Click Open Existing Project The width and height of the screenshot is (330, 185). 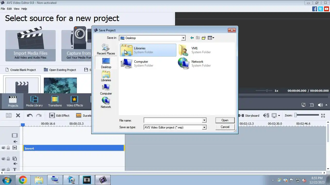pyautogui.click(x=60, y=70)
